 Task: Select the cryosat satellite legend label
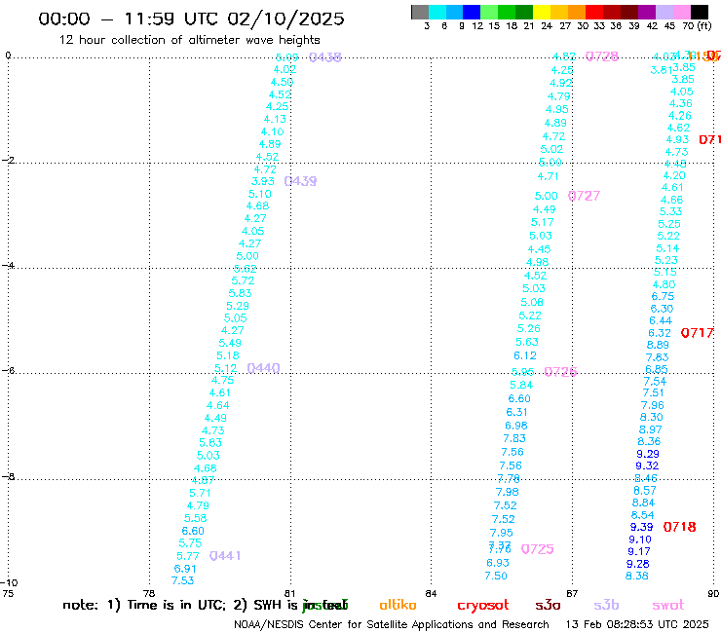click(x=483, y=606)
